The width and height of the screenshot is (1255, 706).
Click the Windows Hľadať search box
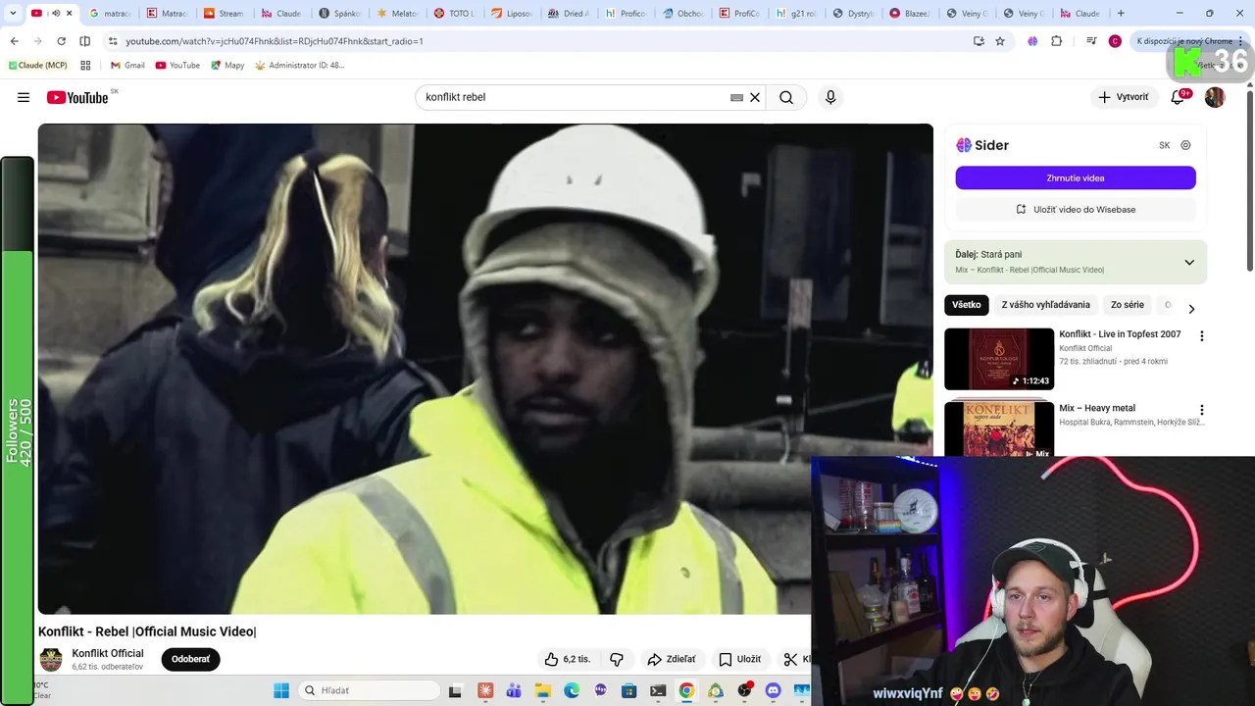pos(368,690)
